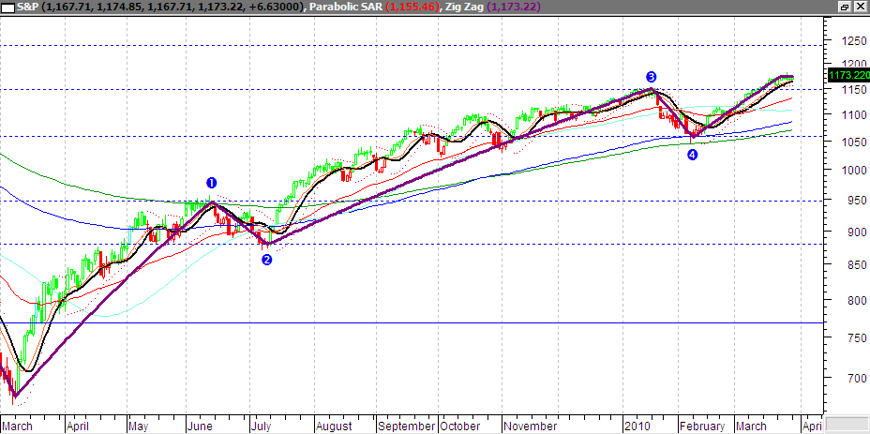
Task: Select wave marker 3 at January high
Action: point(651,77)
